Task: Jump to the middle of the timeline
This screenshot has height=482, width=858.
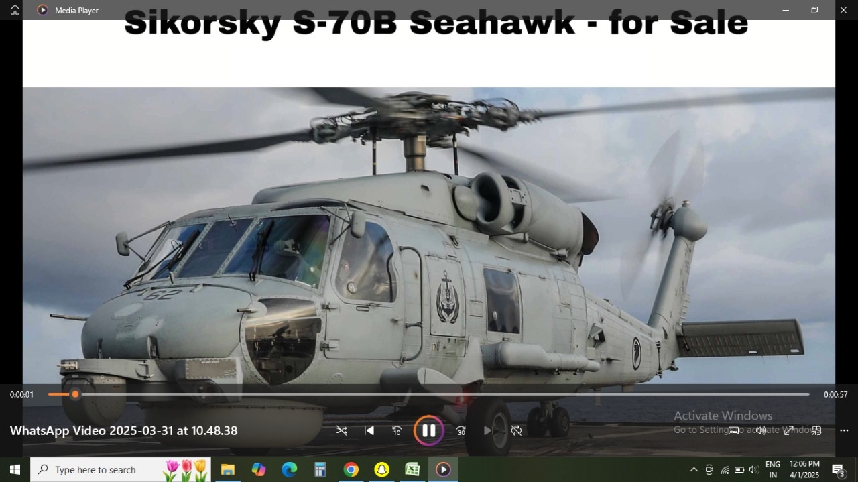Action: (429, 394)
